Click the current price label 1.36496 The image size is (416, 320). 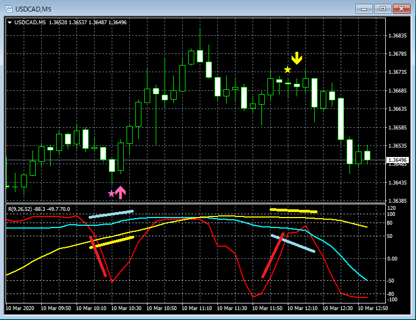[x=397, y=160]
